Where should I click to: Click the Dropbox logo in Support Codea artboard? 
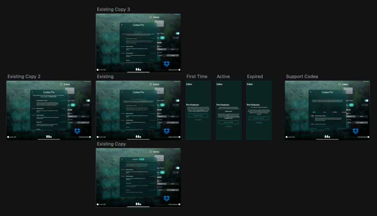[x=356, y=131]
